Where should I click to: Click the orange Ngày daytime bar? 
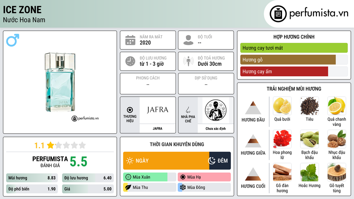[x=166, y=161]
